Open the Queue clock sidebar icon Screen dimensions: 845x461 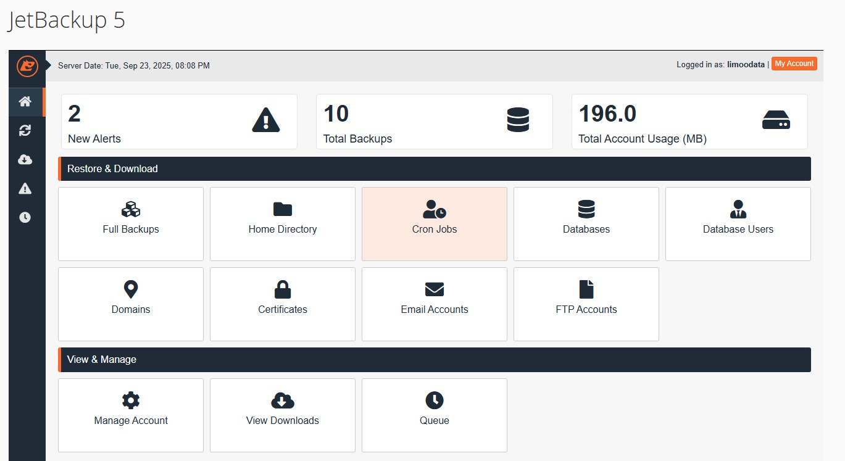click(x=25, y=217)
